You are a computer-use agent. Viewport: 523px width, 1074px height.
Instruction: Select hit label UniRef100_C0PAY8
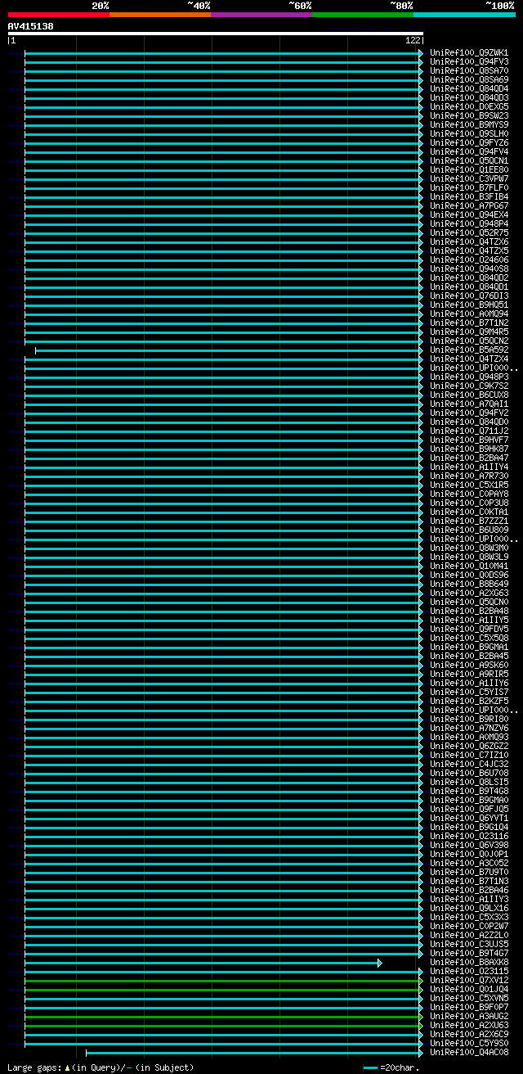pos(469,494)
